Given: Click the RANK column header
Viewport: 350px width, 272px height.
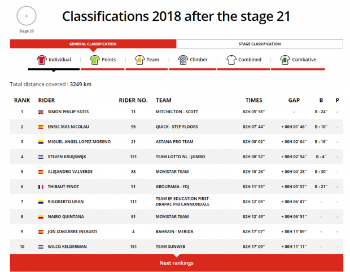Looking at the screenshot, I should pos(22,100).
